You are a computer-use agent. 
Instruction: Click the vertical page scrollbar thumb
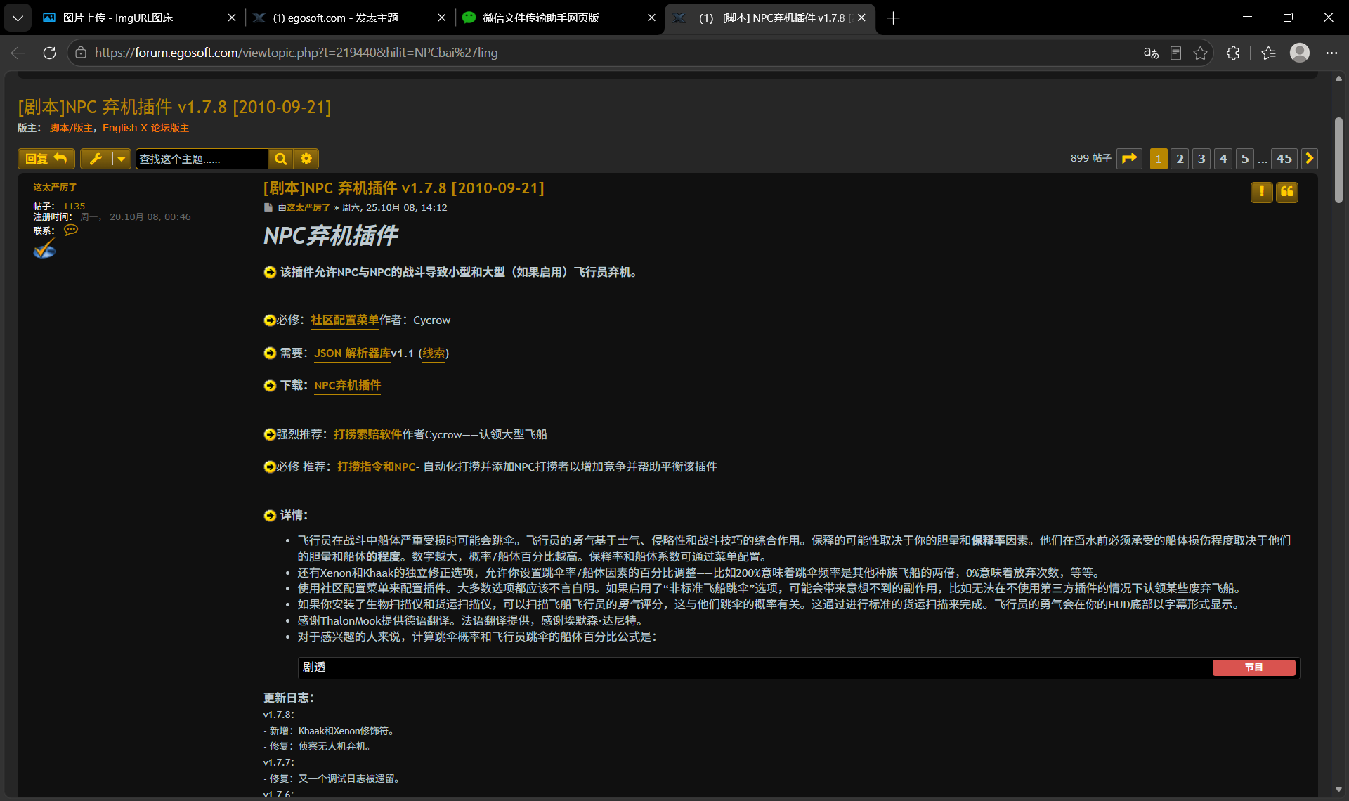(x=1338, y=160)
